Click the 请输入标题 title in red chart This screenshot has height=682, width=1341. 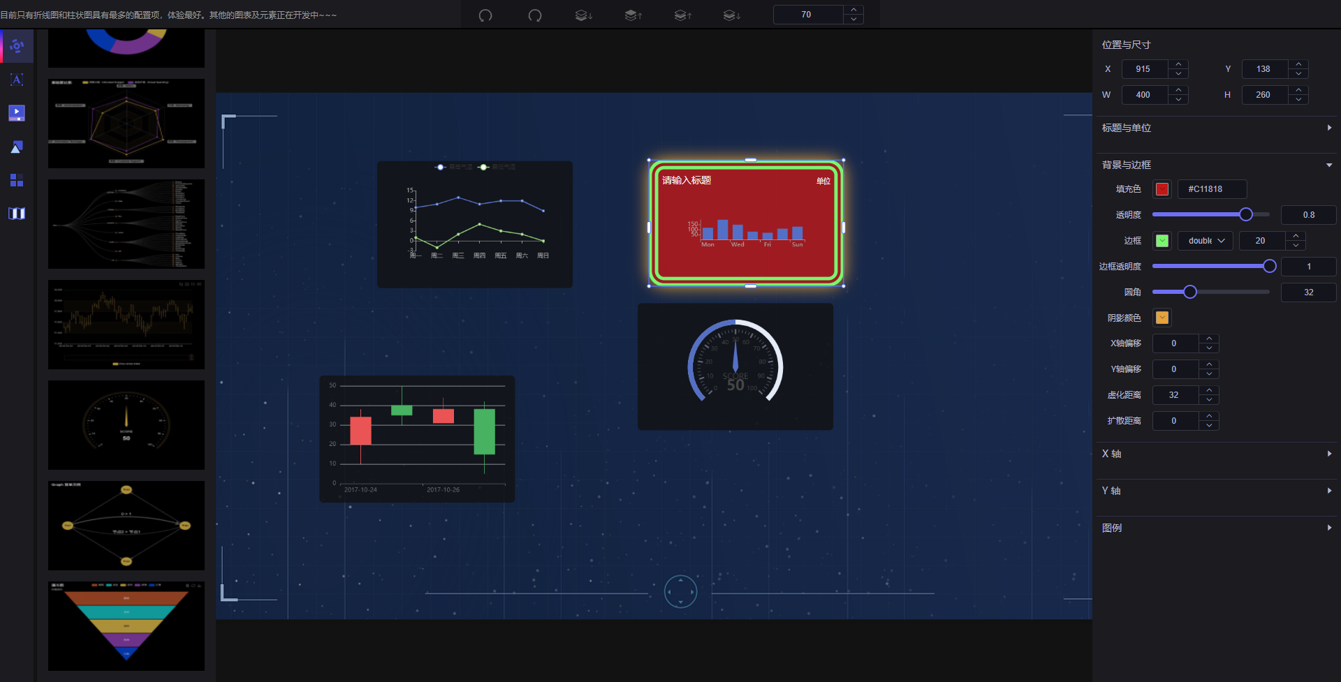pos(687,180)
